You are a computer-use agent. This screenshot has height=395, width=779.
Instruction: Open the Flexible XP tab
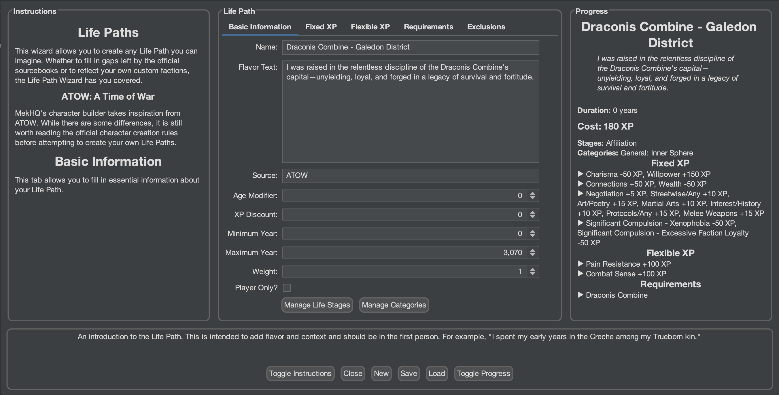(370, 27)
